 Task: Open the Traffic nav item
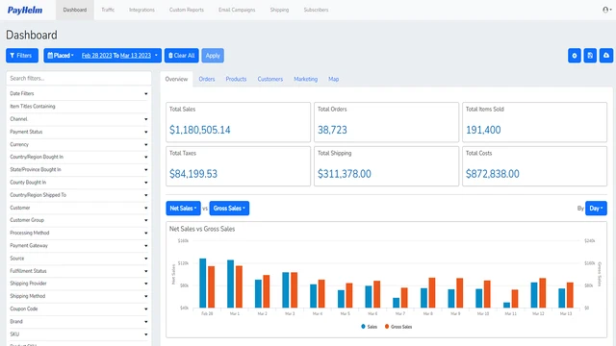[108, 10]
